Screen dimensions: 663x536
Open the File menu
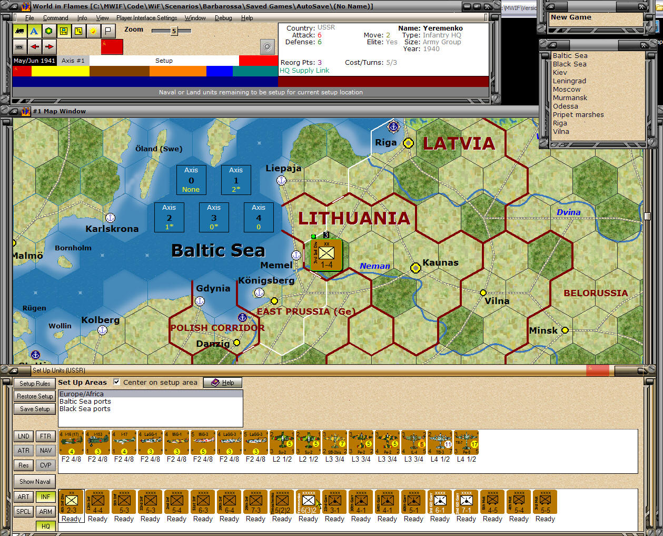(29, 18)
